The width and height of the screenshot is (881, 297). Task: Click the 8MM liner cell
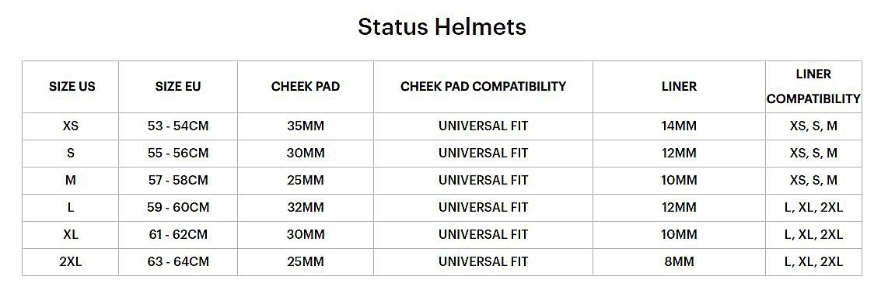click(679, 261)
